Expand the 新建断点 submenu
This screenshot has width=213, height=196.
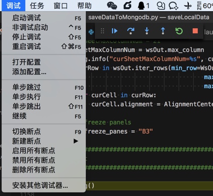44,141
